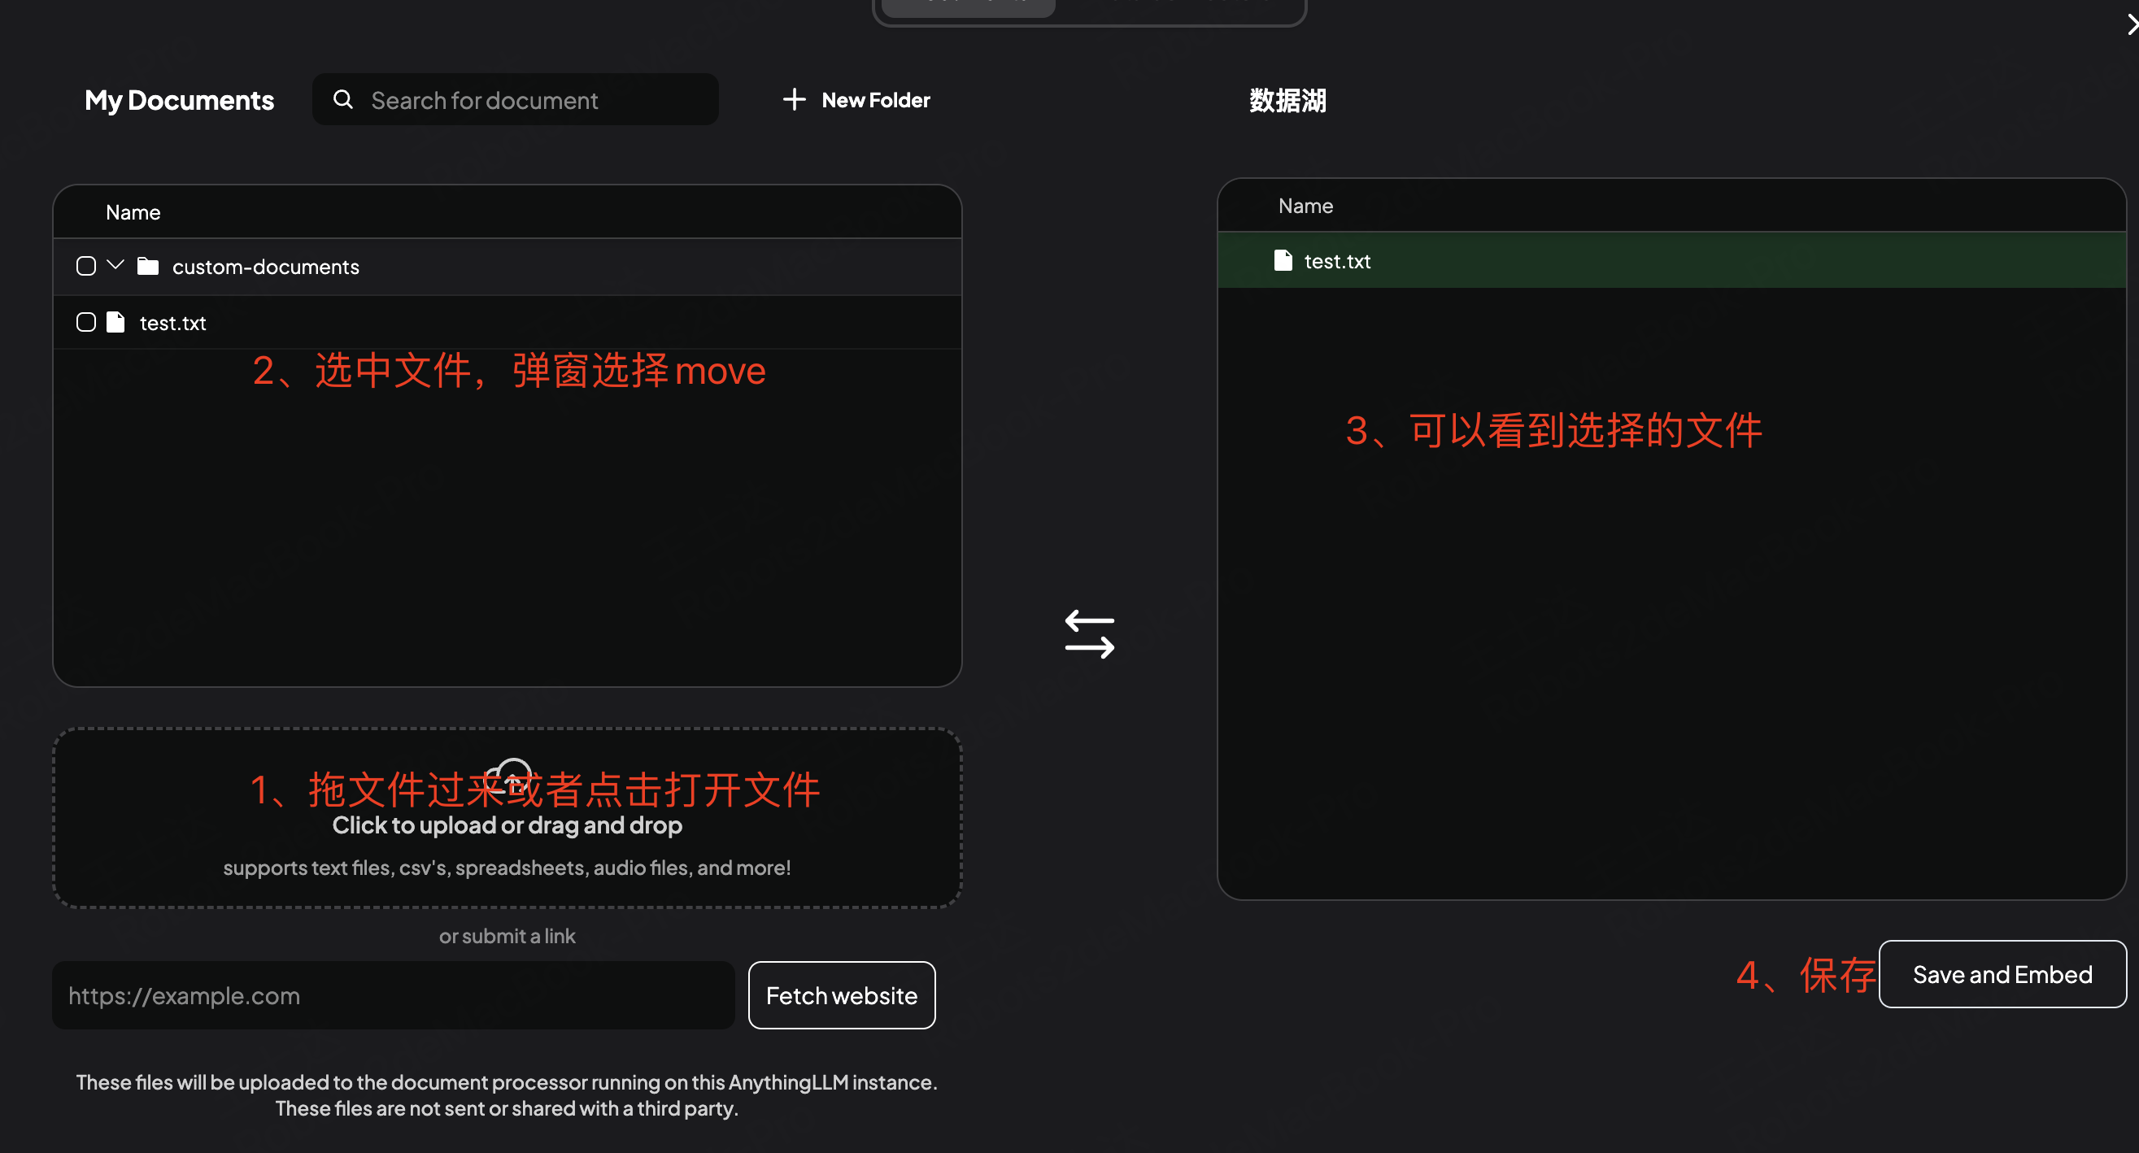
Task: Collapse the custom-documents folder chevron
Action: (x=115, y=265)
